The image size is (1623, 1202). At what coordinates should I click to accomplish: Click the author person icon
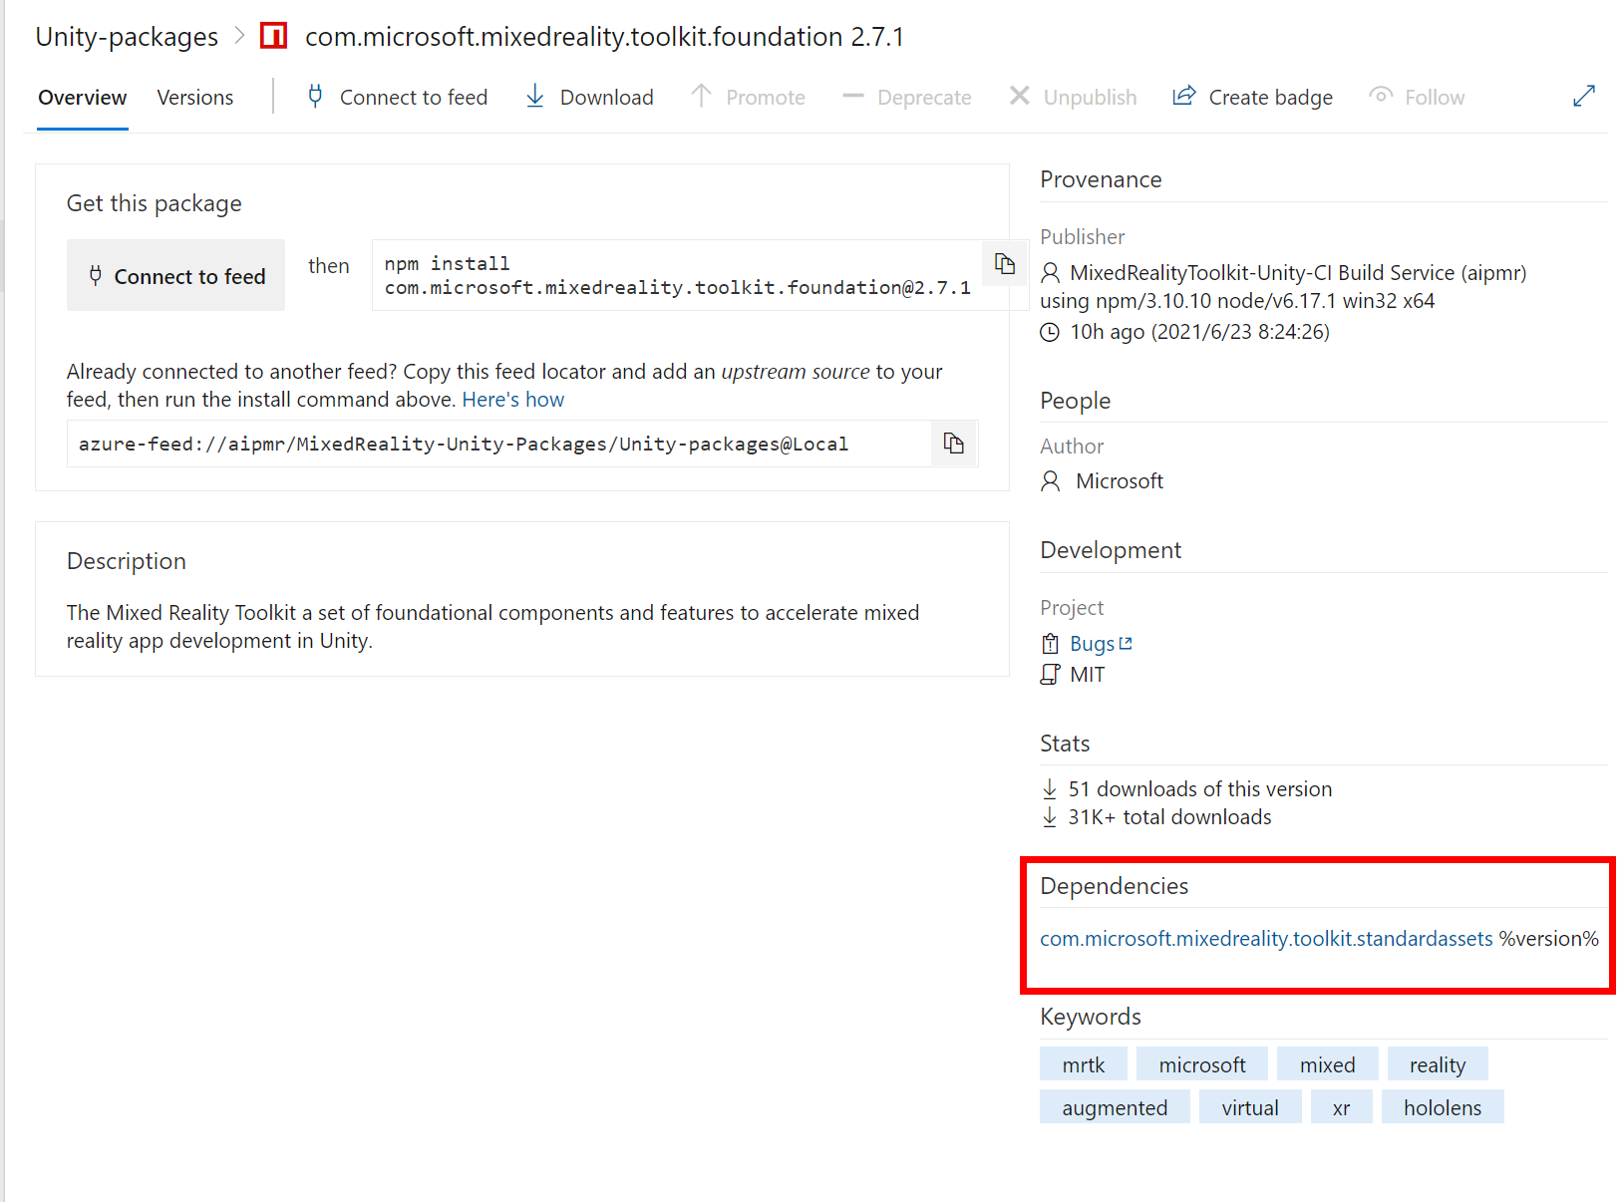tap(1051, 481)
